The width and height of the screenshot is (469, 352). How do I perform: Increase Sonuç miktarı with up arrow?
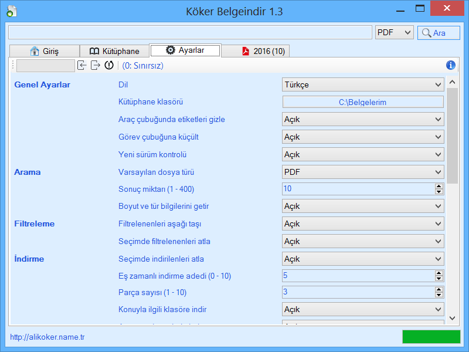click(439, 186)
